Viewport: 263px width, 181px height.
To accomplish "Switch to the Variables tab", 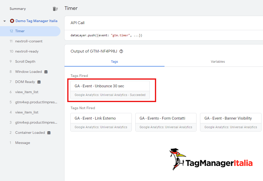I will tap(218, 62).
